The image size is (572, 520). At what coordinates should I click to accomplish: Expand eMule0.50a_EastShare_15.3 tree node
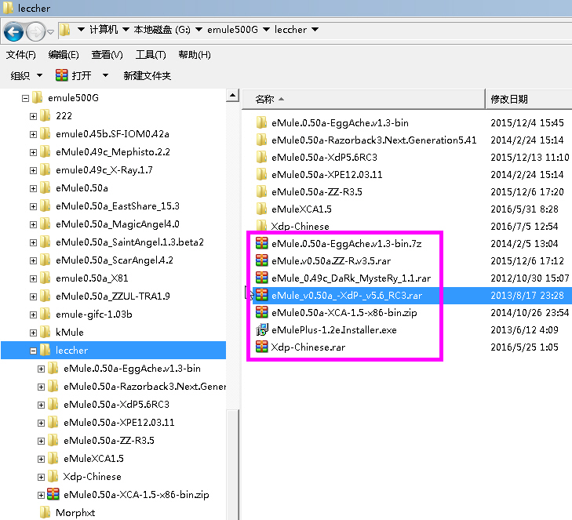(x=33, y=206)
